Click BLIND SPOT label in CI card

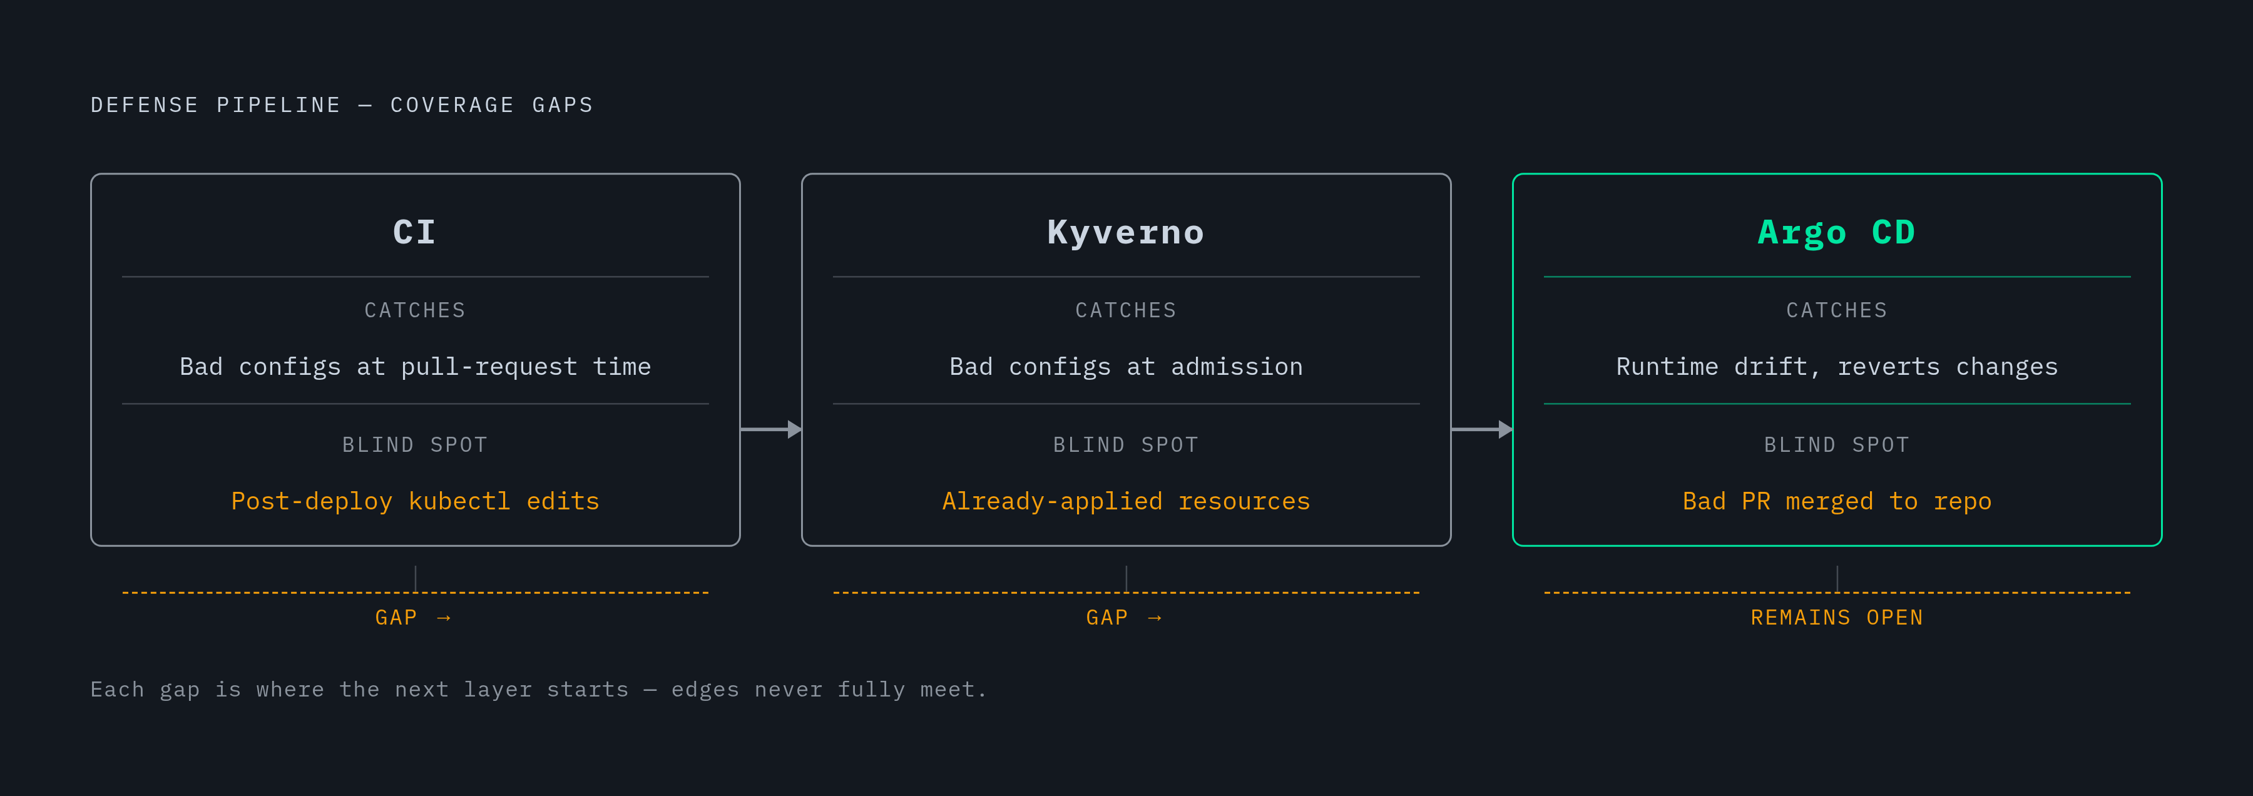[x=414, y=445]
